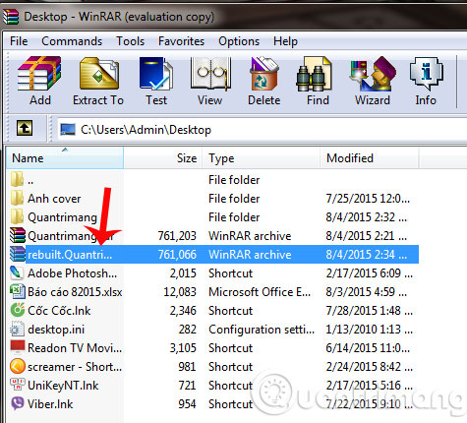Click the desktop icon in address bar
467x423 pixels.
coord(68,130)
